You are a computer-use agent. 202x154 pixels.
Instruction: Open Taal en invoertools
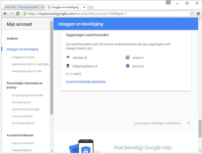pyautogui.click(x=23, y=143)
